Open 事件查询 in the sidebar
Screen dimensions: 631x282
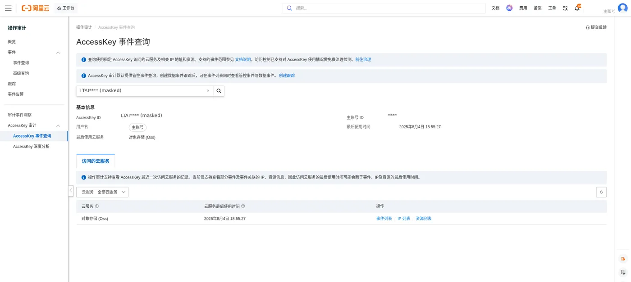[21, 63]
